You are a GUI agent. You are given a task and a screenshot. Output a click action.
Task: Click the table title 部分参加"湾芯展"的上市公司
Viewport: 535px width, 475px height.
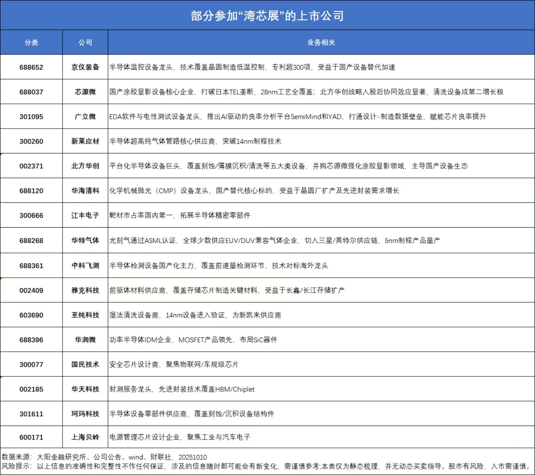(267, 16)
